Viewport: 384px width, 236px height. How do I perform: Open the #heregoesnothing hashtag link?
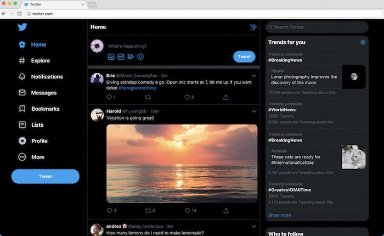(137, 88)
